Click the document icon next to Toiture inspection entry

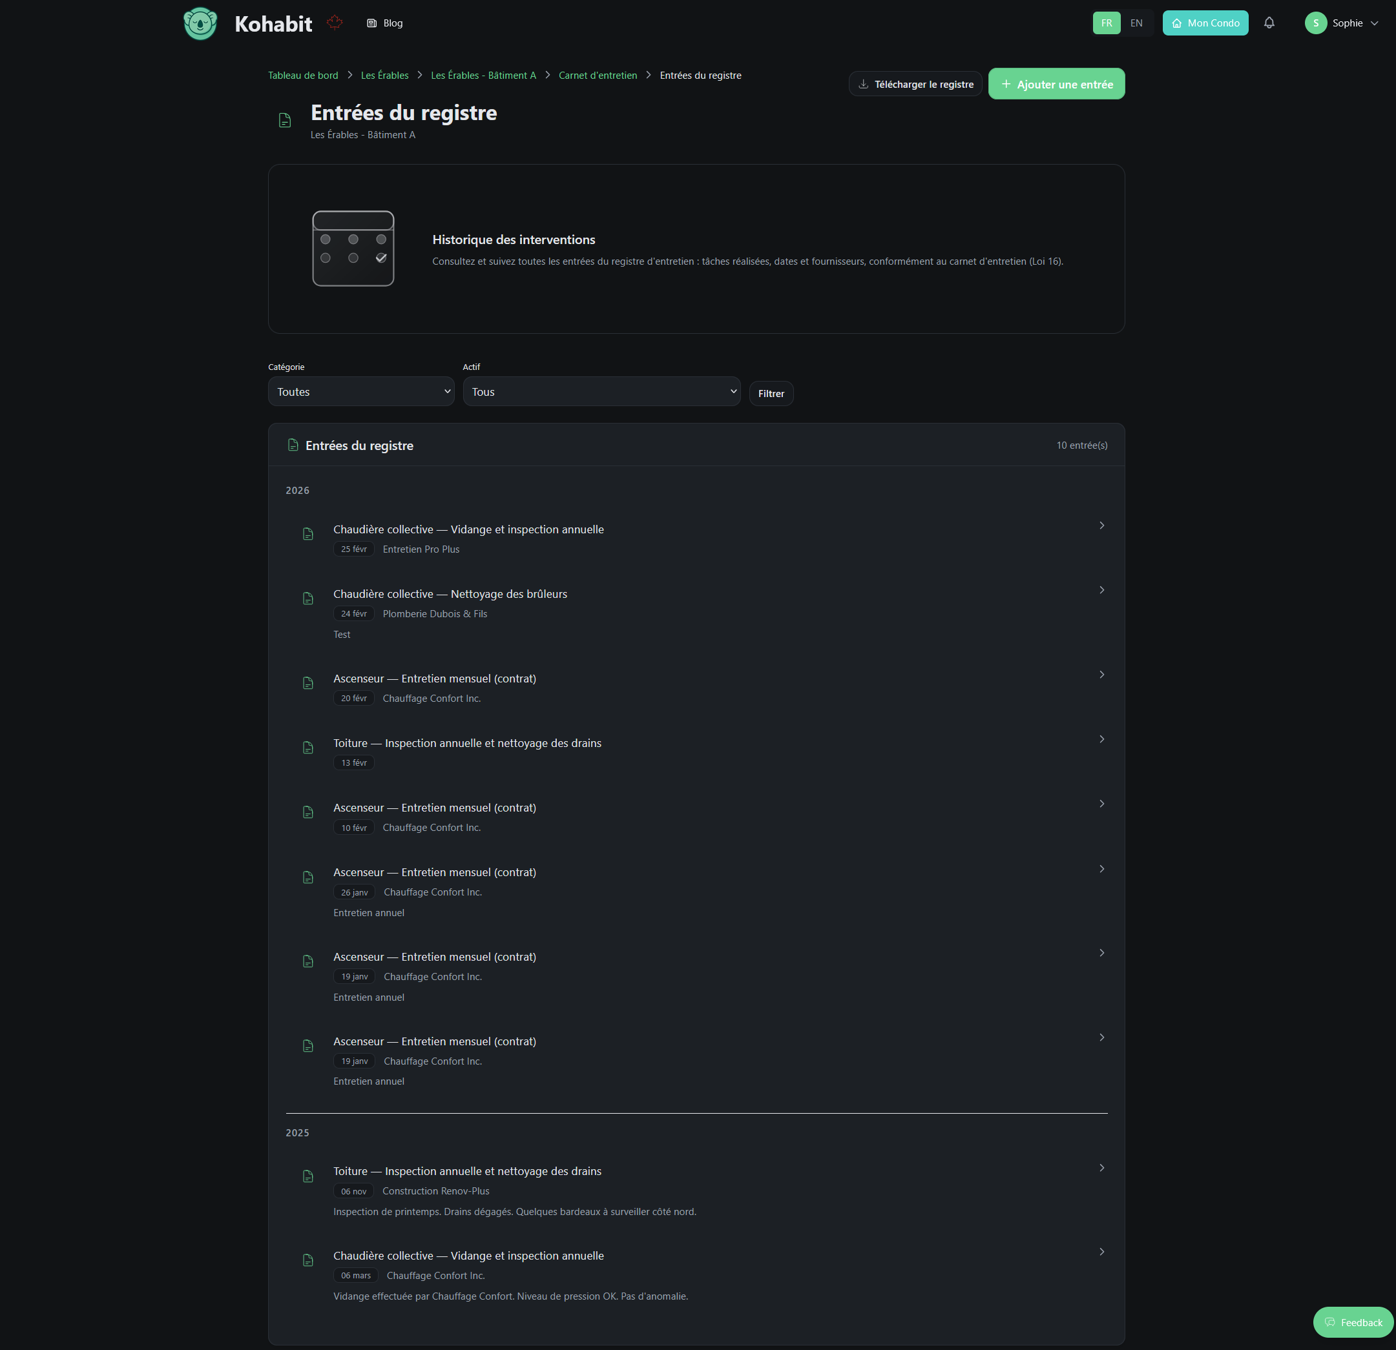(308, 747)
